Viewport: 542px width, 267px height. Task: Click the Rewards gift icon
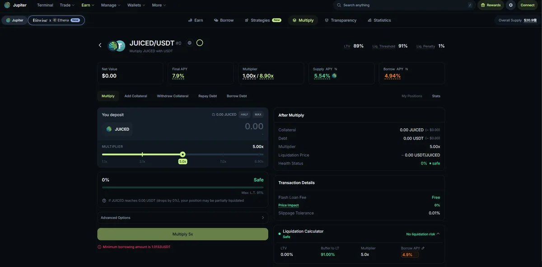point(483,5)
